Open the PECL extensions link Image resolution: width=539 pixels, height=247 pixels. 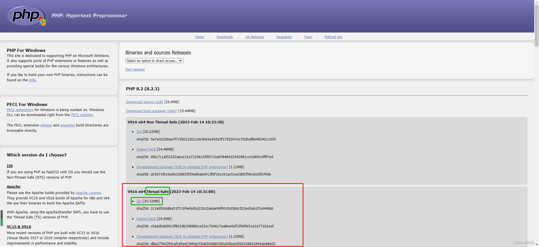tap(20, 110)
